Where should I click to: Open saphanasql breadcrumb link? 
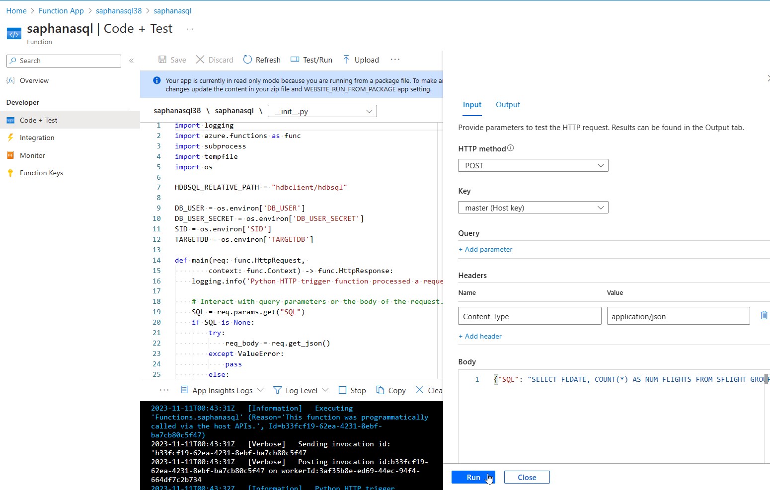172,10
